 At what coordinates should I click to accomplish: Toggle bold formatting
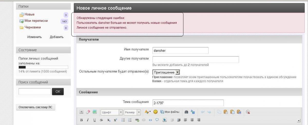pos(81,120)
